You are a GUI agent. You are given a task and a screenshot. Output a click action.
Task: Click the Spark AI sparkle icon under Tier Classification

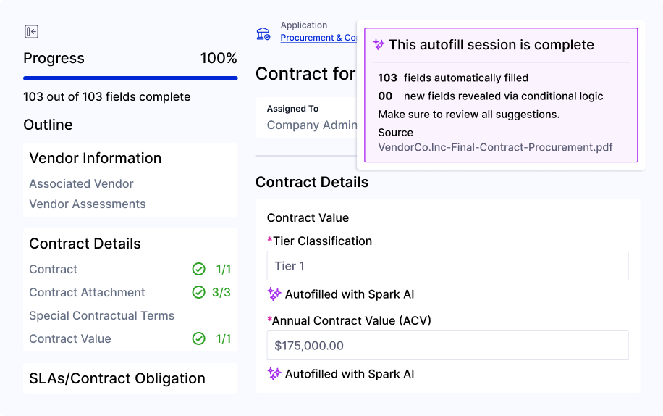(x=274, y=294)
